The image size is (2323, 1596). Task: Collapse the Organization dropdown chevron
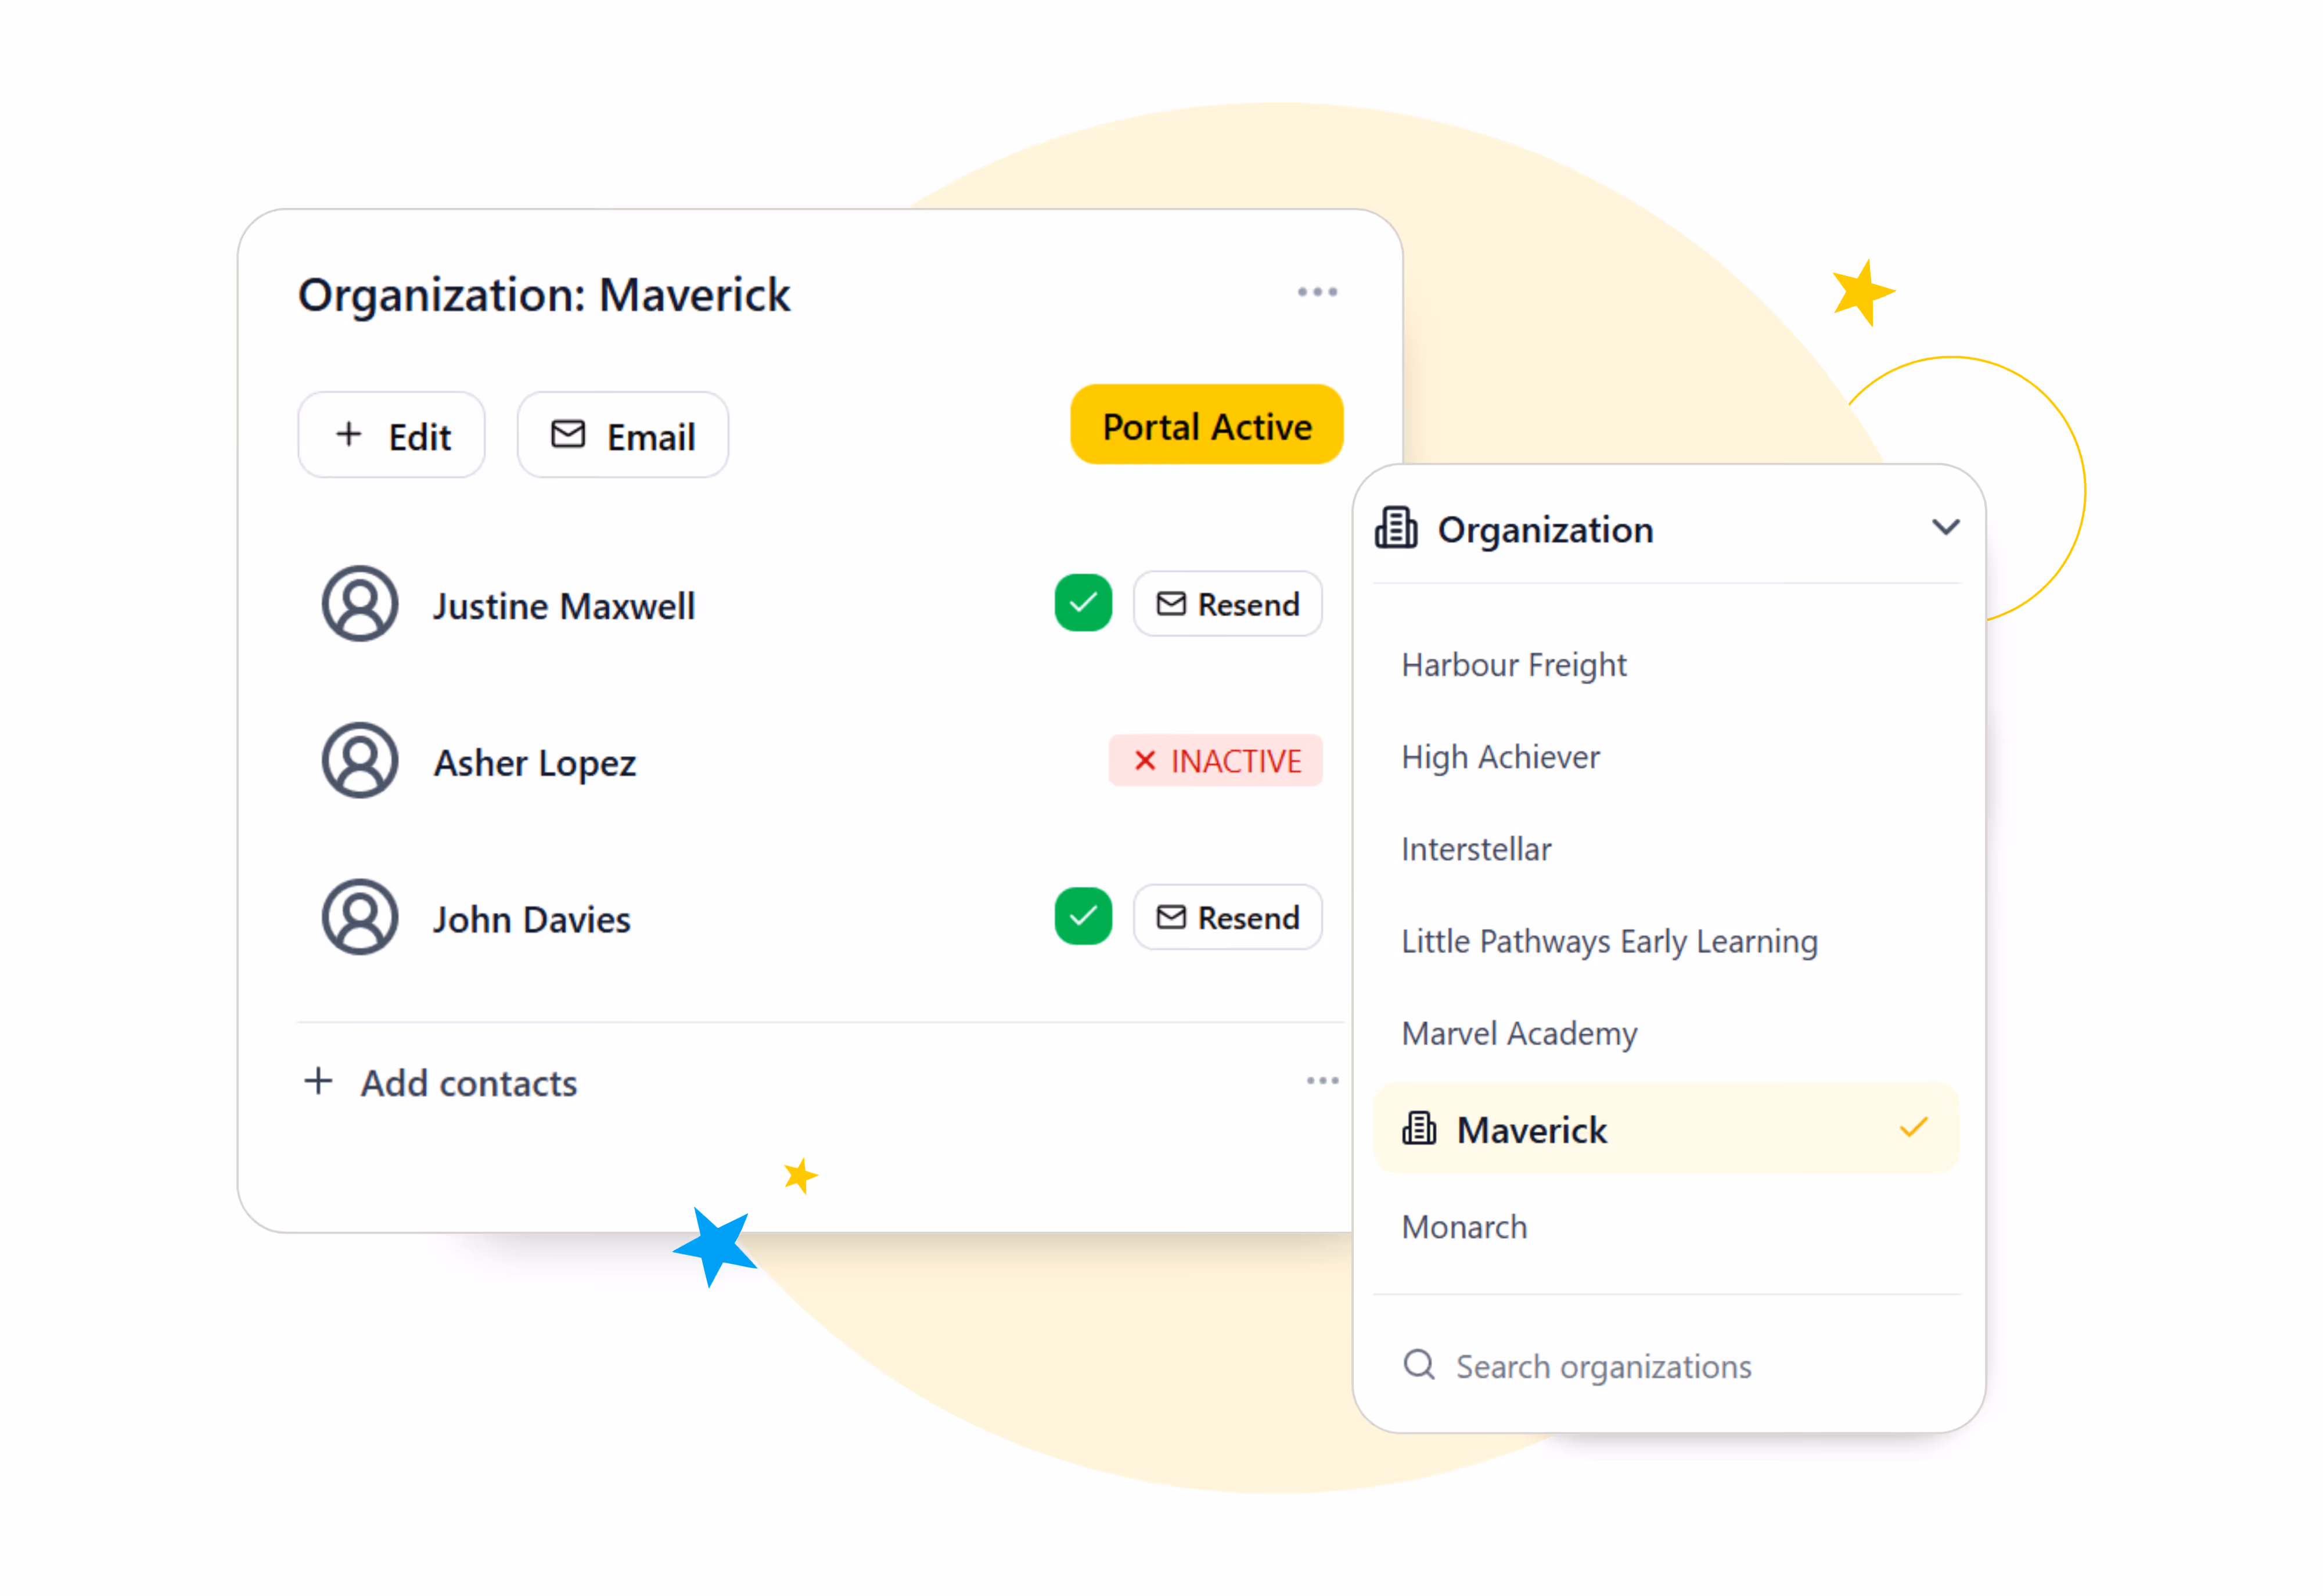[1945, 527]
